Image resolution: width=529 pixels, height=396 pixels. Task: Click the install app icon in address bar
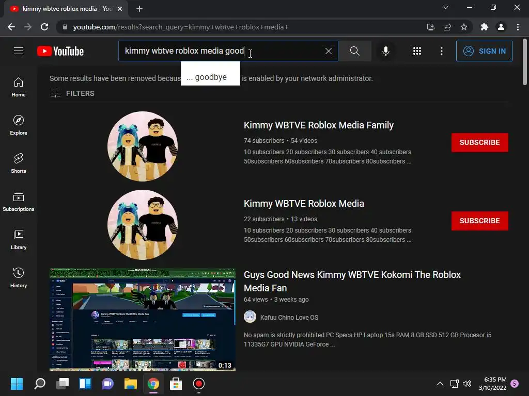click(430, 27)
